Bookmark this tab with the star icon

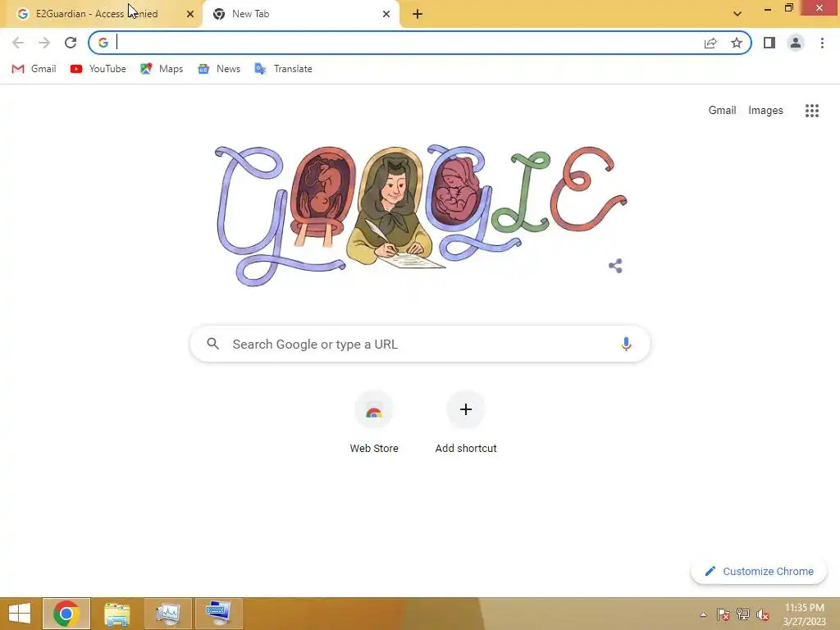[x=737, y=43]
